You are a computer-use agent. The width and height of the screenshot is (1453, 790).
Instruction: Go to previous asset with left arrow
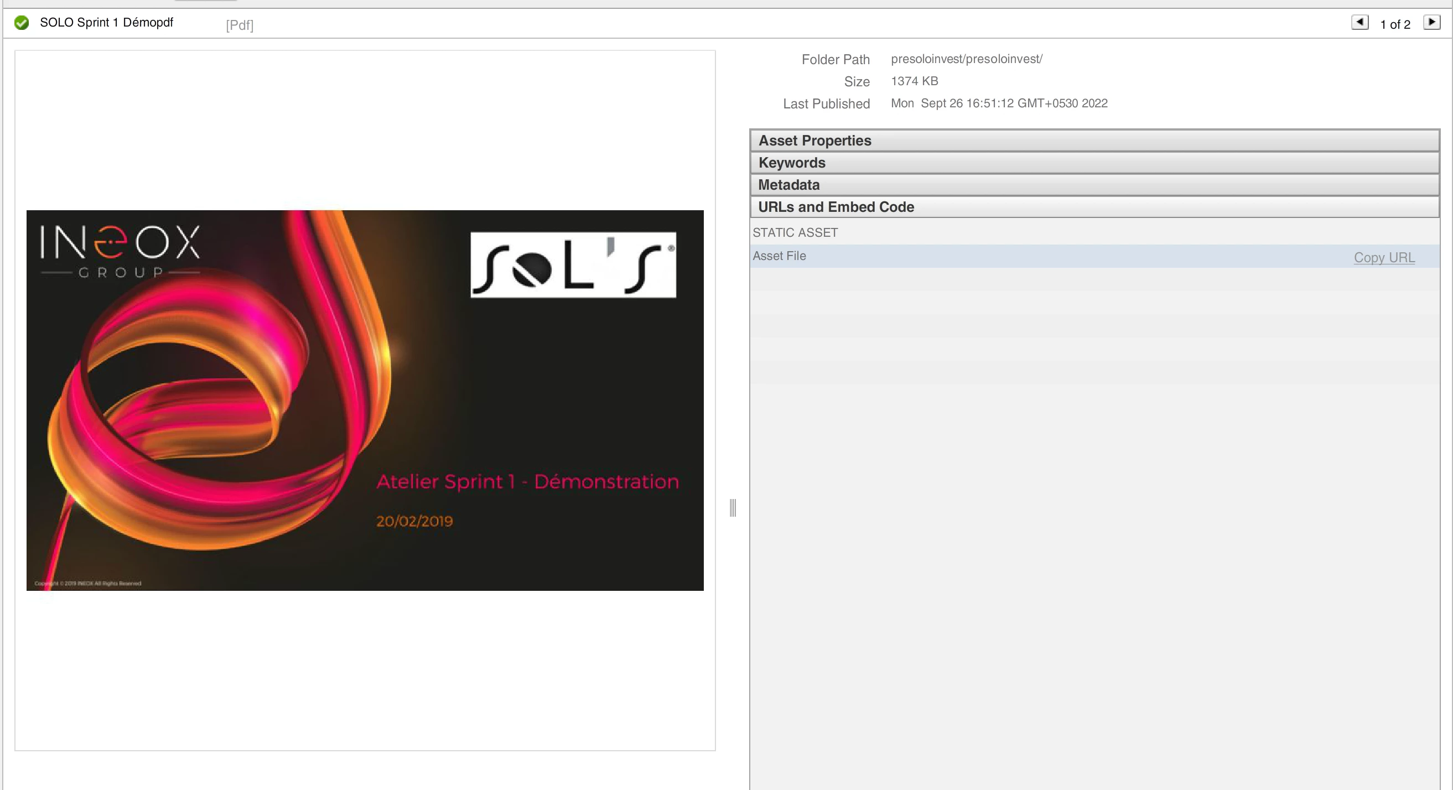1359,22
